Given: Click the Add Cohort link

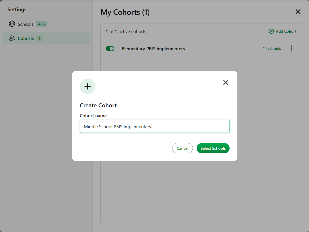Looking at the screenshot, I should [282, 31].
